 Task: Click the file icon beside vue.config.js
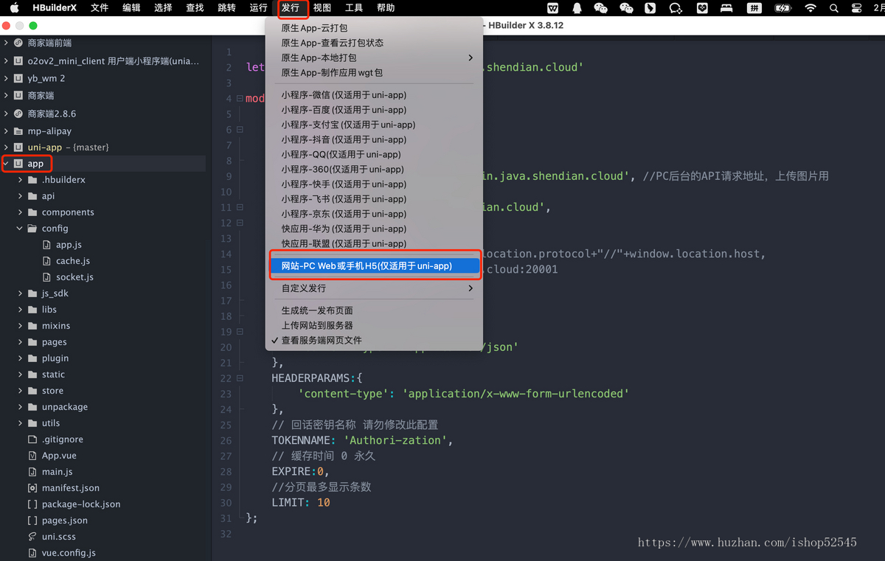(32, 553)
